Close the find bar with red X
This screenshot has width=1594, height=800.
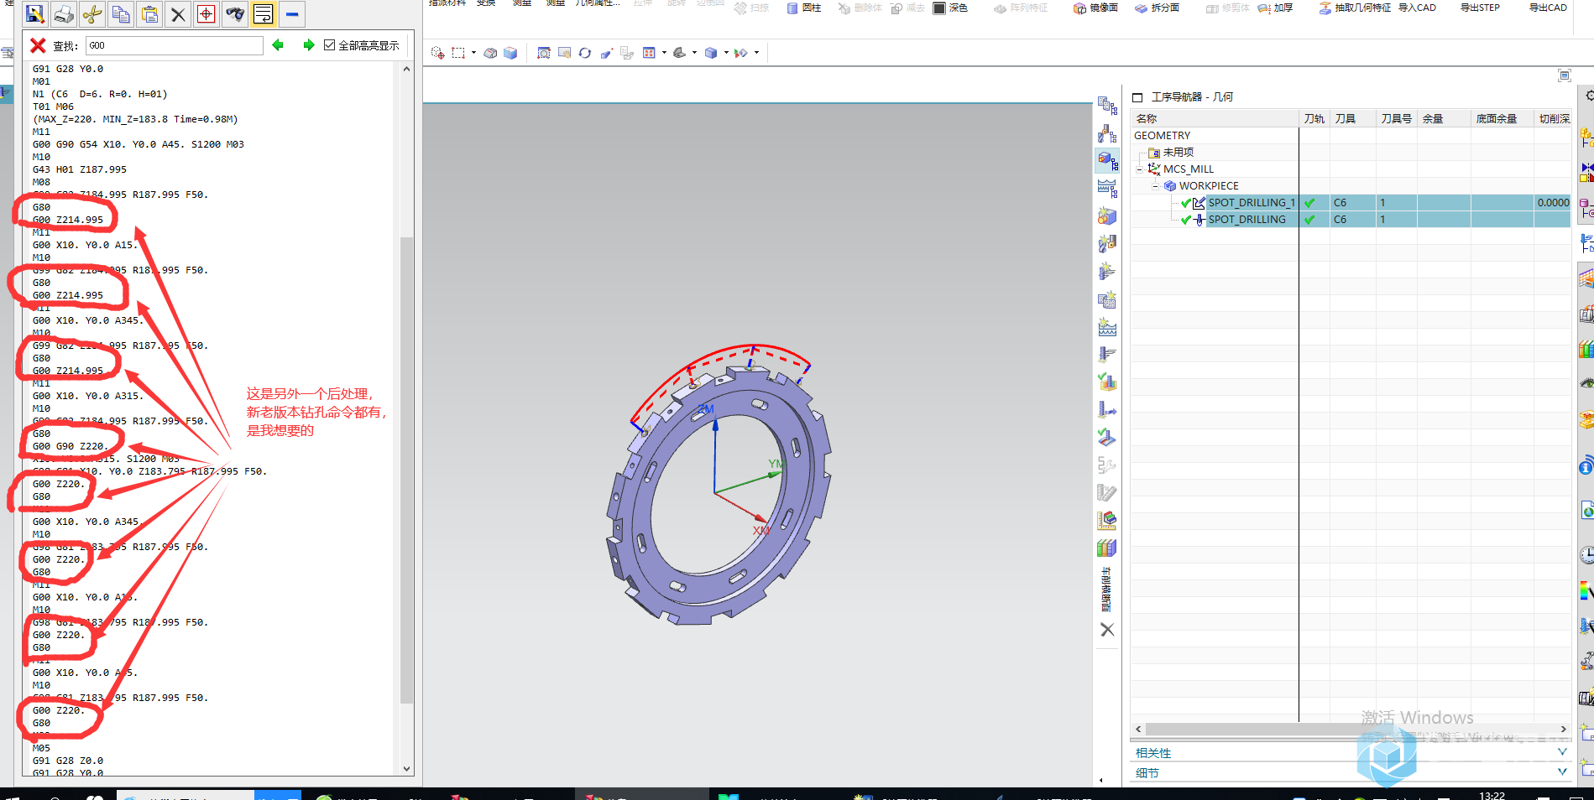tap(38, 45)
